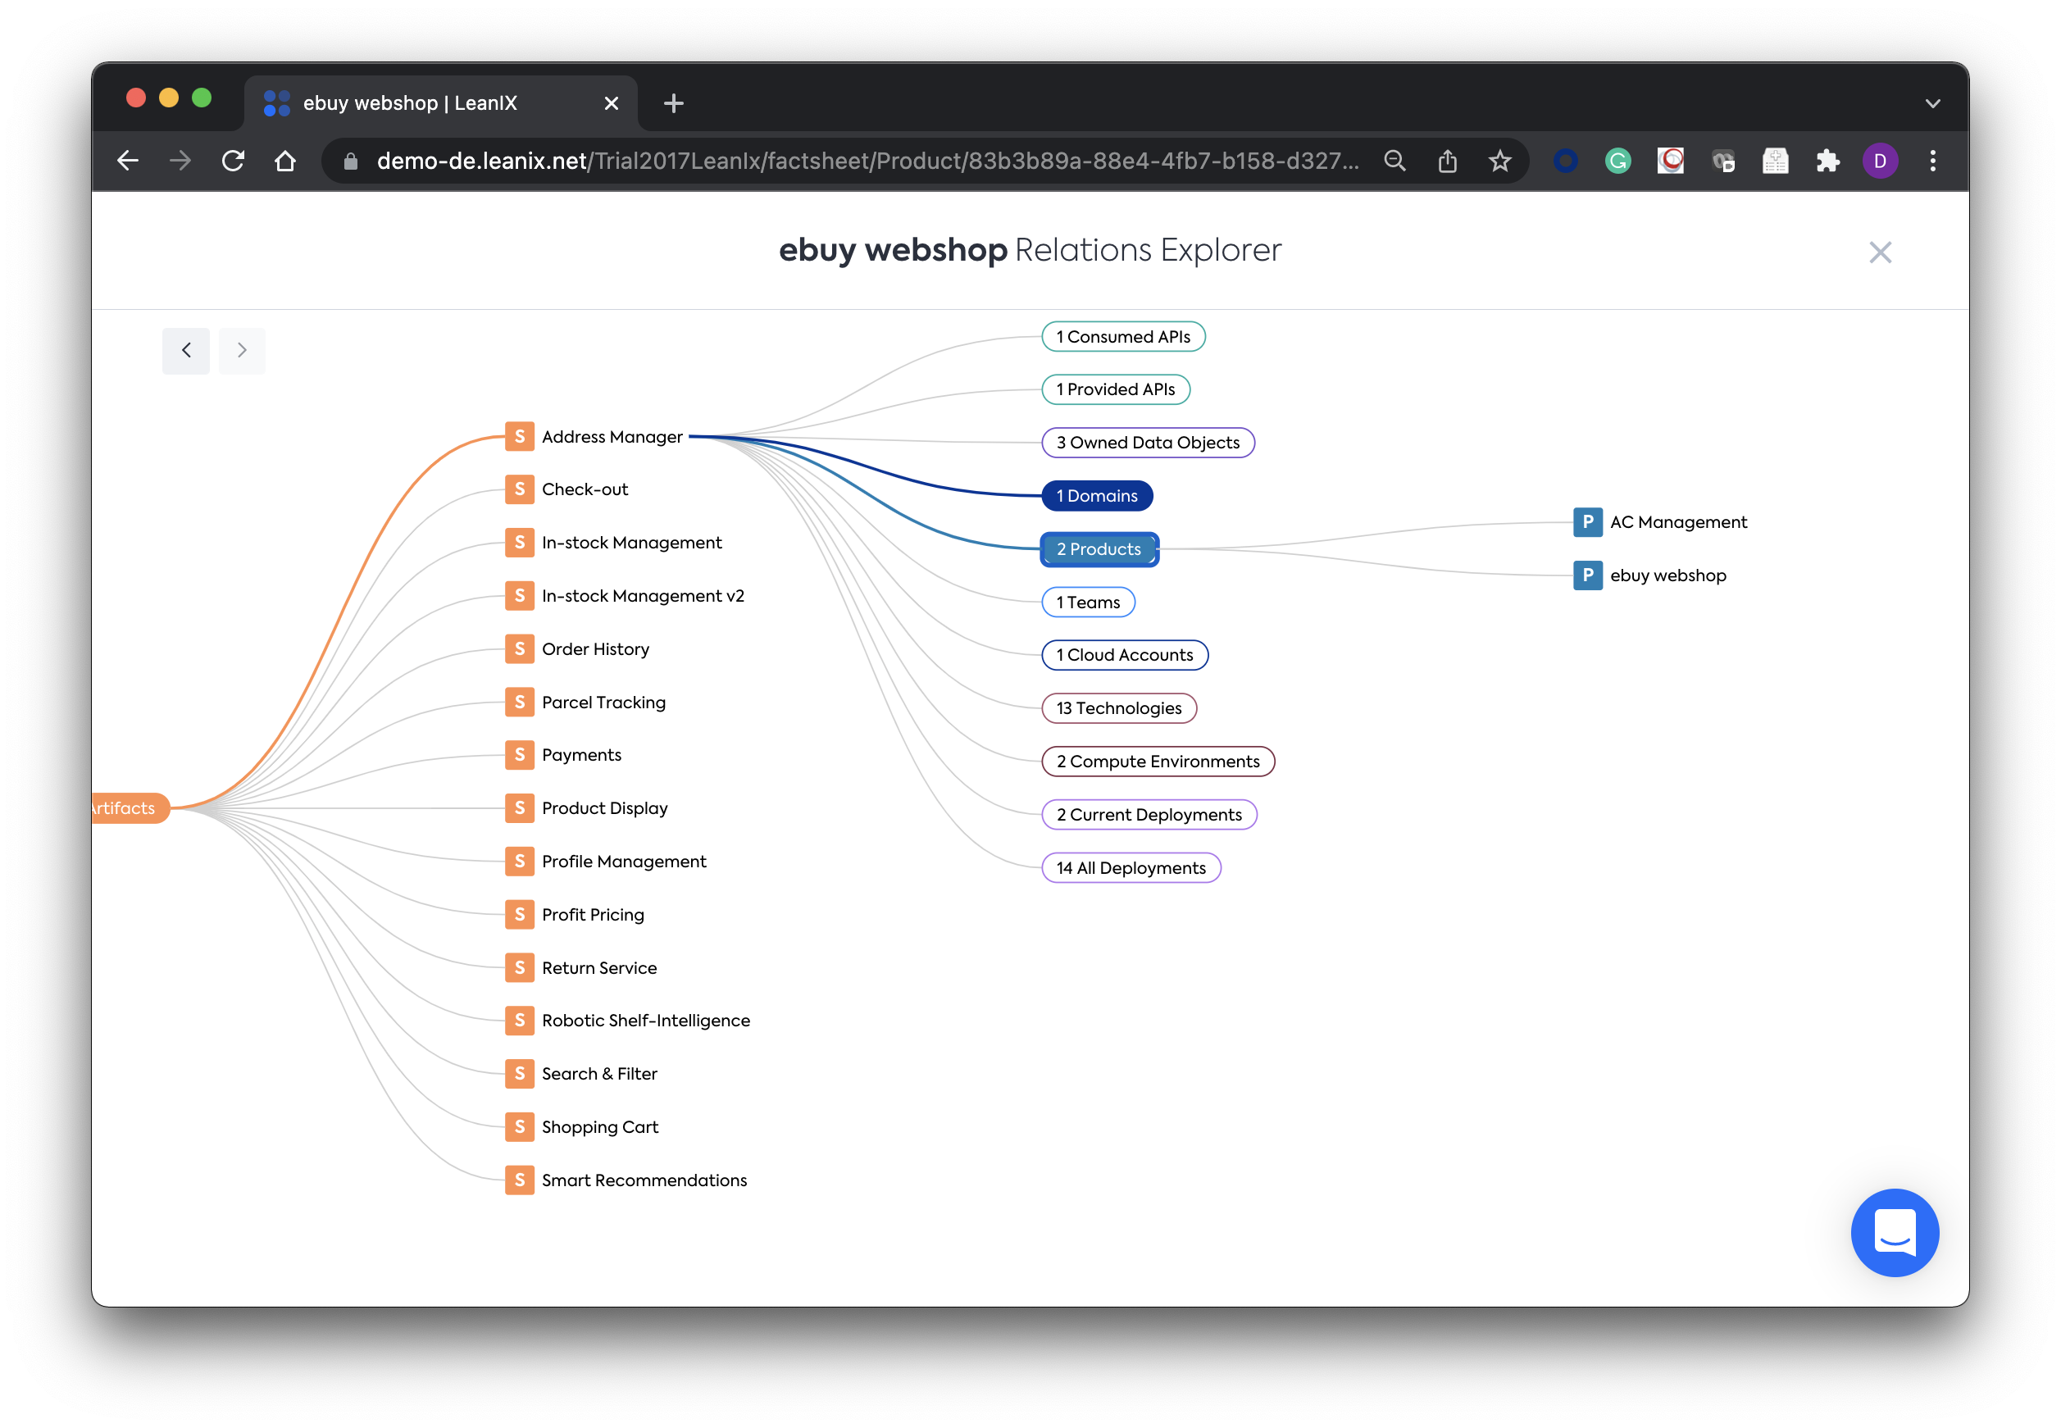Viewport: 2061px width, 1428px height.
Task: Click the AC Management product icon
Action: 1587,521
